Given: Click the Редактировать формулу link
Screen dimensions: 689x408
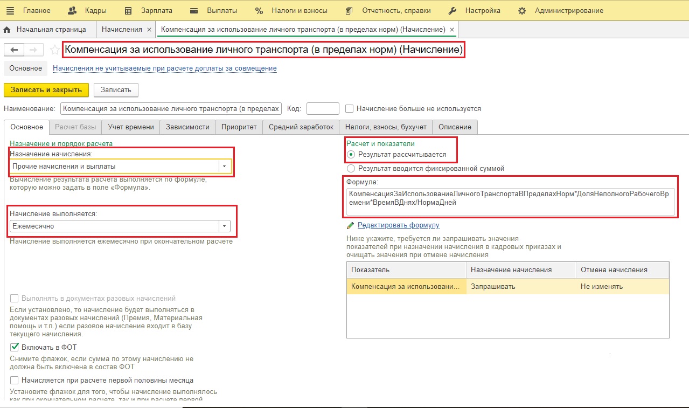Looking at the screenshot, I should [399, 225].
